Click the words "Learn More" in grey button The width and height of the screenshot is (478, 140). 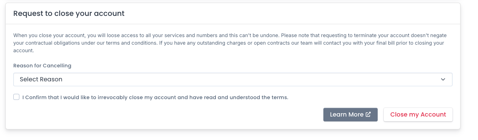tap(347, 115)
